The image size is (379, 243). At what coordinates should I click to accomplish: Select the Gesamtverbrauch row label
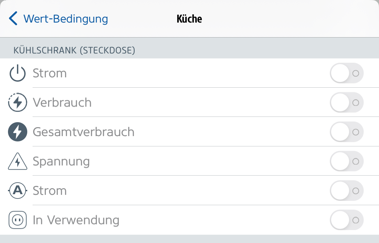click(83, 132)
